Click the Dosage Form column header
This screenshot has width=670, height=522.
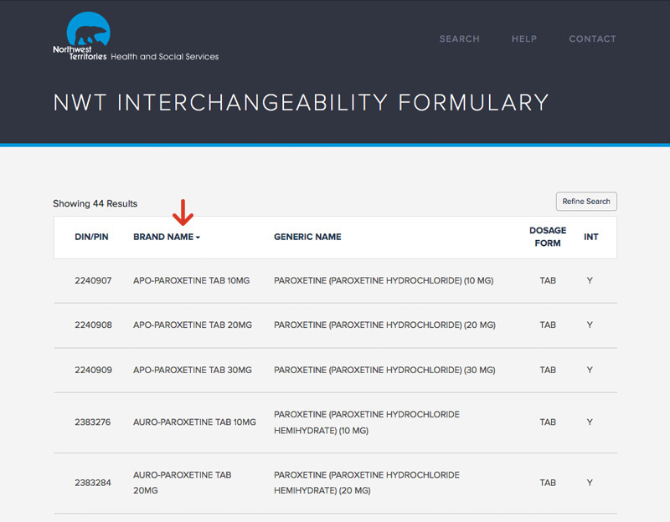pyautogui.click(x=547, y=237)
